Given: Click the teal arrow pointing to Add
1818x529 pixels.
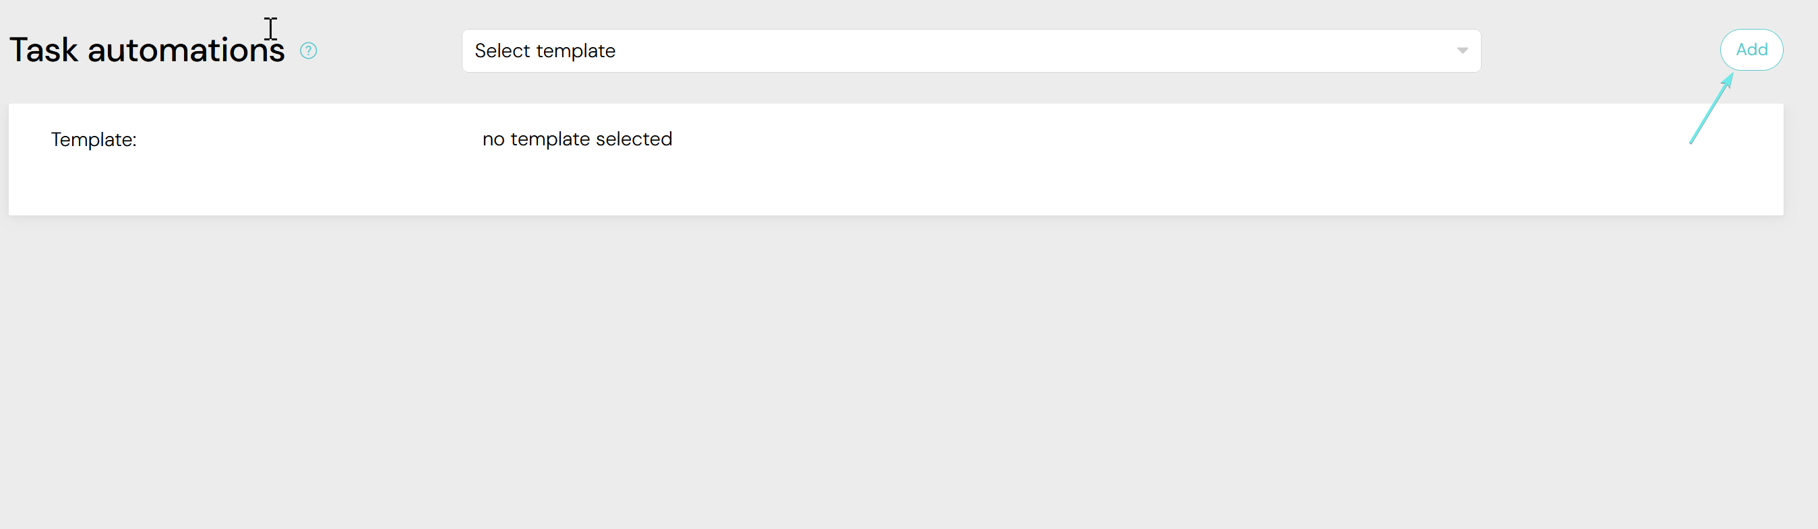Looking at the screenshot, I should (1711, 110).
